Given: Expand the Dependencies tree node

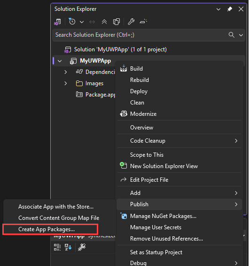Looking at the screenshot, I should (66, 72).
